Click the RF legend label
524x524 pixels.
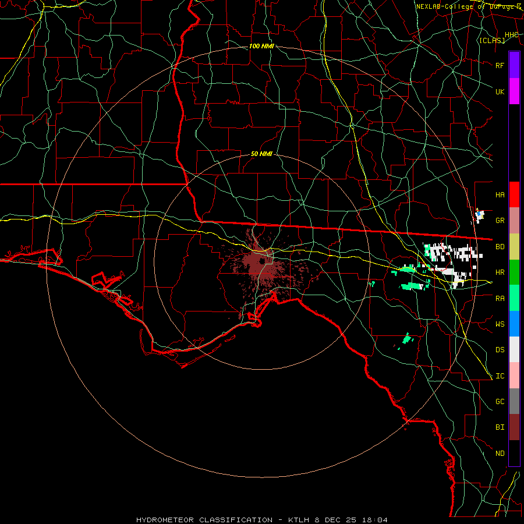(500, 65)
